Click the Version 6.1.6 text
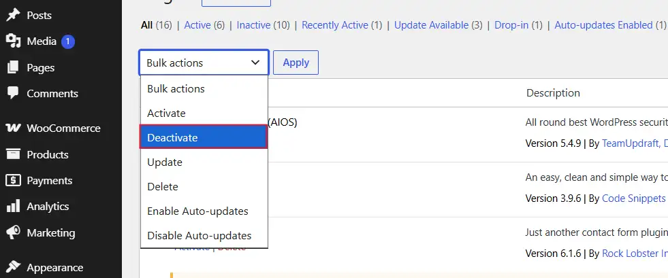 pos(553,254)
